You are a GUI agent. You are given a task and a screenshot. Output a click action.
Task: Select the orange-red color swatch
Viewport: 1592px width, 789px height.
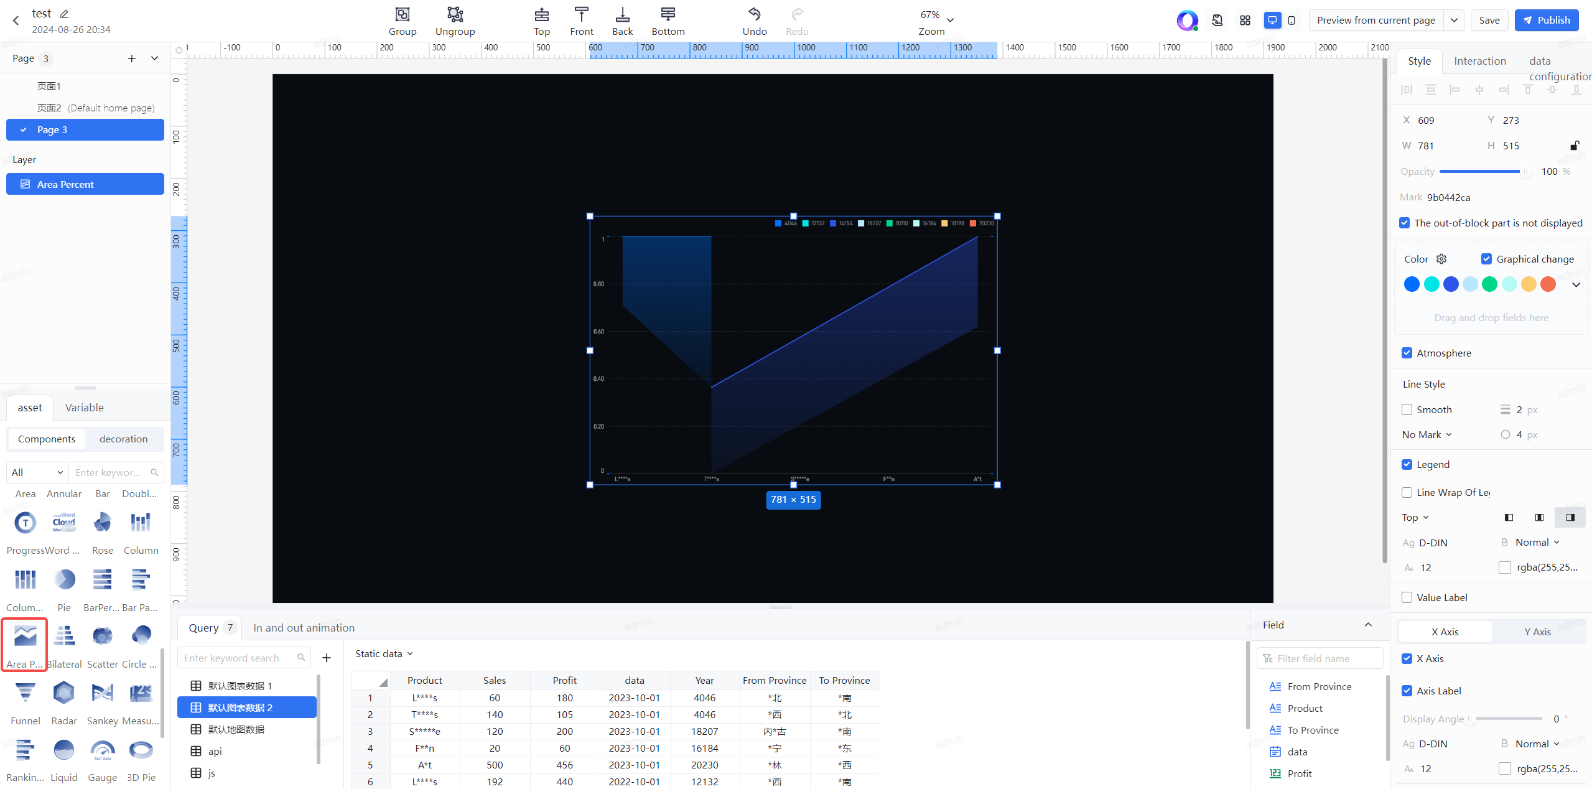pos(1548,284)
